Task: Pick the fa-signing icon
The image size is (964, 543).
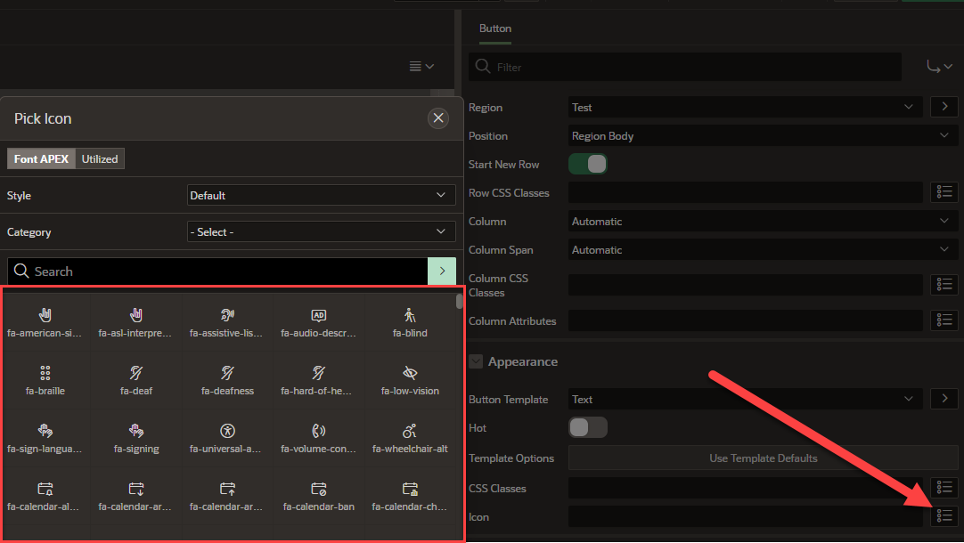Action: click(x=136, y=438)
